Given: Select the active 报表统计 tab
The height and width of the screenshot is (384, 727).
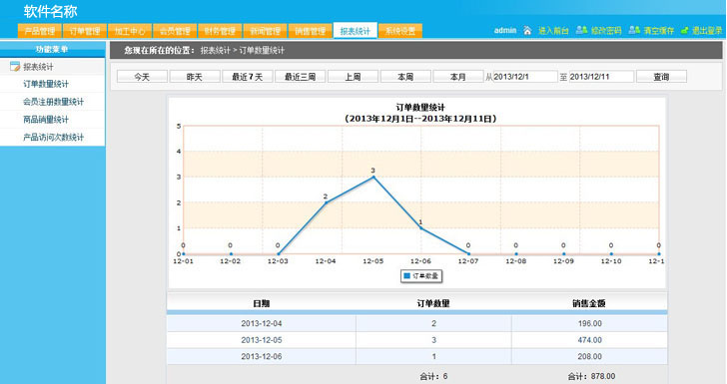Looking at the screenshot, I should click(356, 31).
